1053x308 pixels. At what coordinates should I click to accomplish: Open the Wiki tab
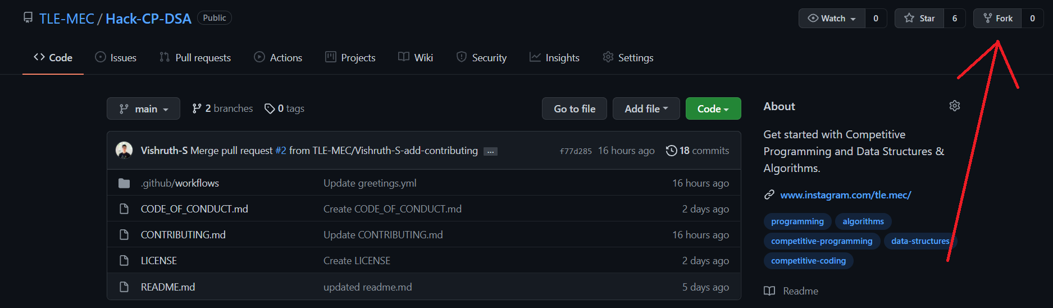pos(416,57)
